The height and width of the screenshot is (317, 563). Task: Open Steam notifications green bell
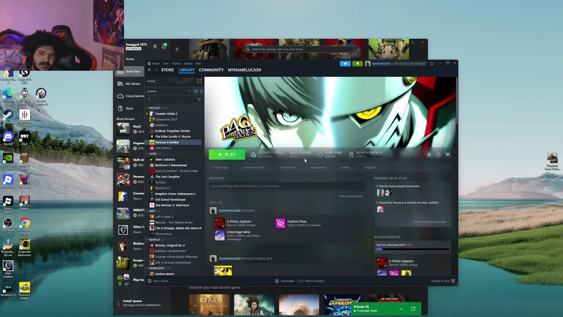coord(357,63)
